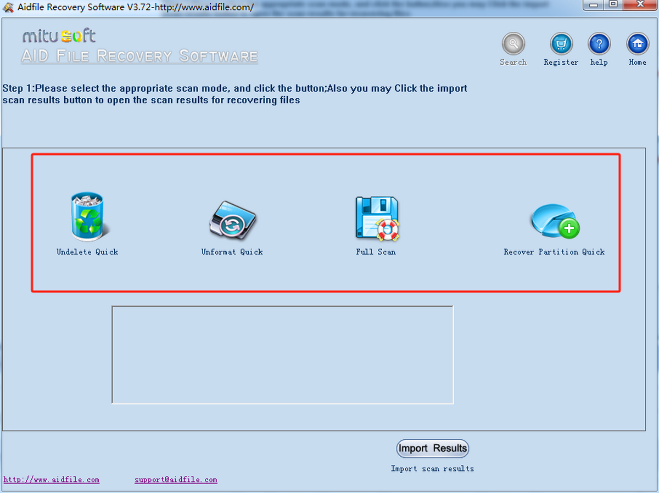This screenshot has width=659, height=493.
Task: Open the http://www.aidfile.com link
Action: [52, 480]
